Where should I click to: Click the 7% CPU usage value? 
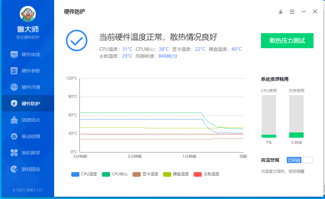(269, 143)
